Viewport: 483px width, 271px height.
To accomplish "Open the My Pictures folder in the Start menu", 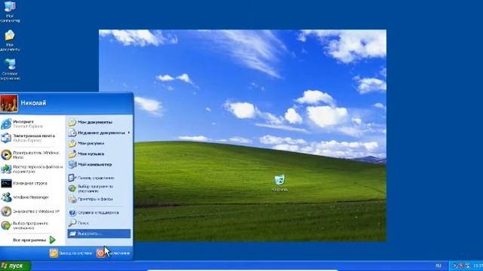I will (x=99, y=143).
